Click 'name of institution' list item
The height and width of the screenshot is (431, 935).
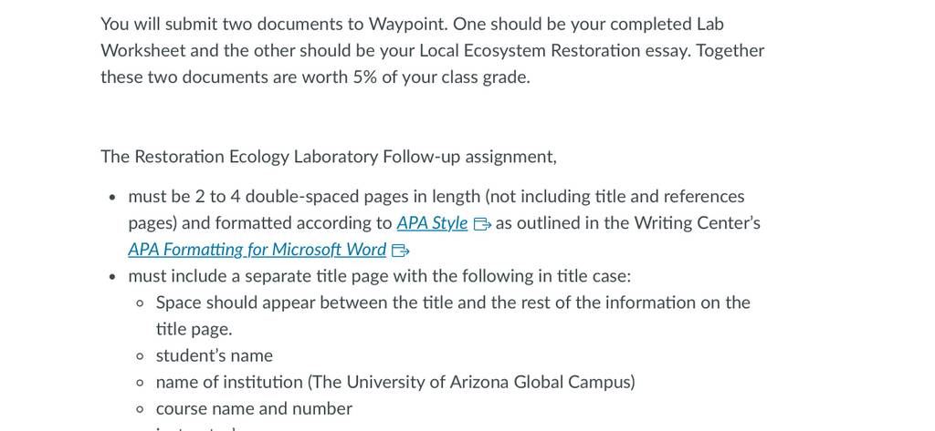395,382
